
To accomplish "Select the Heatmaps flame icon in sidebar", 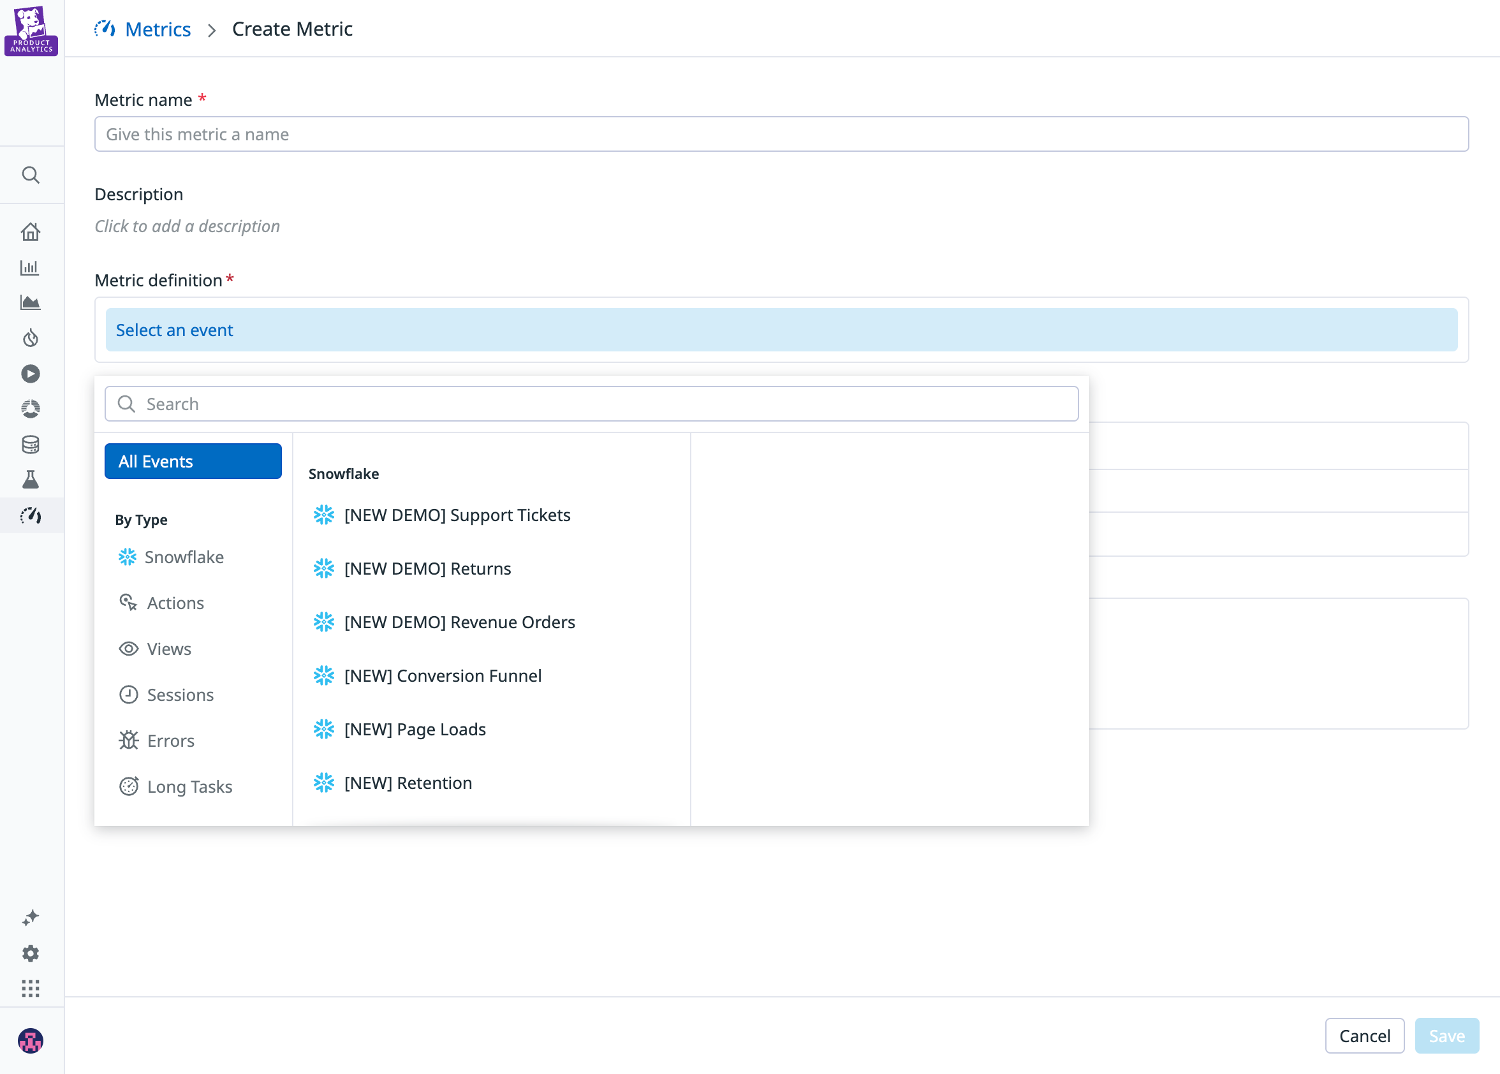I will click(x=31, y=339).
